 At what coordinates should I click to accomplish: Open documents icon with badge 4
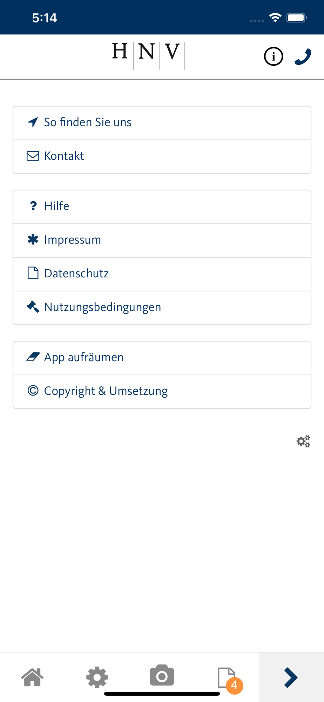pyautogui.click(x=227, y=677)
